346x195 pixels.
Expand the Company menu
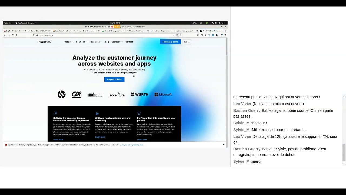[x=117, y=42]
